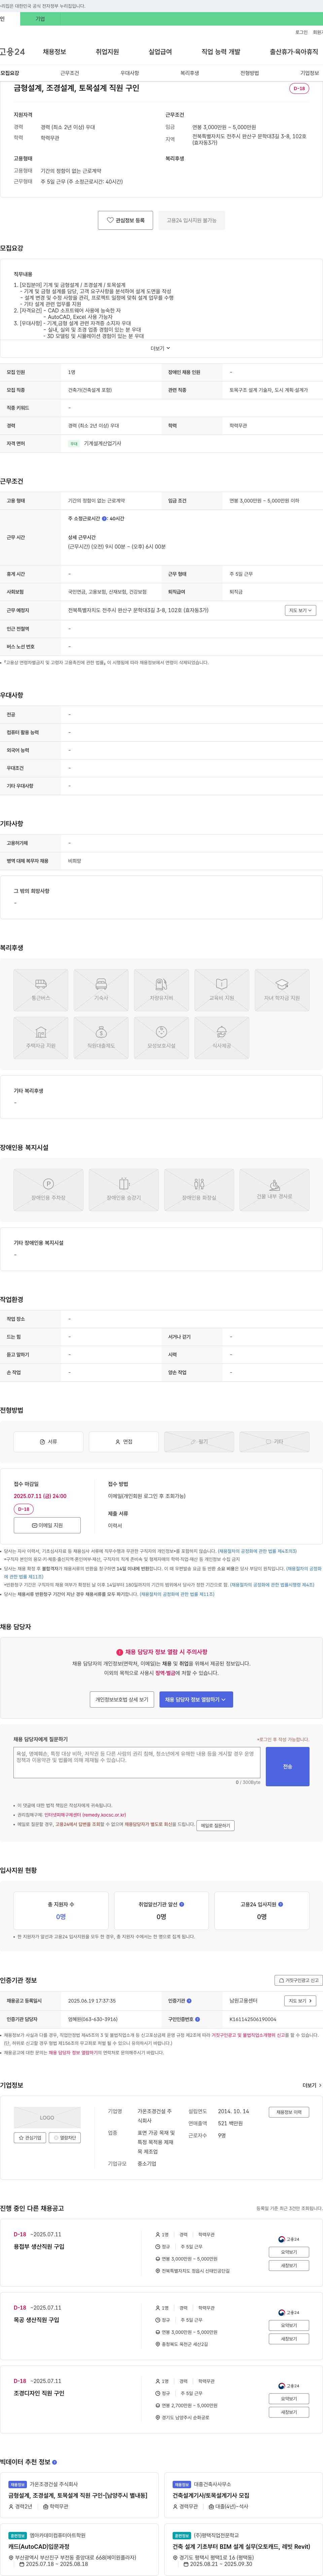The image size is (323, 2576).
Task: Click the 자녀 학자금 지원 icon
Action: [x=282, y=989]
